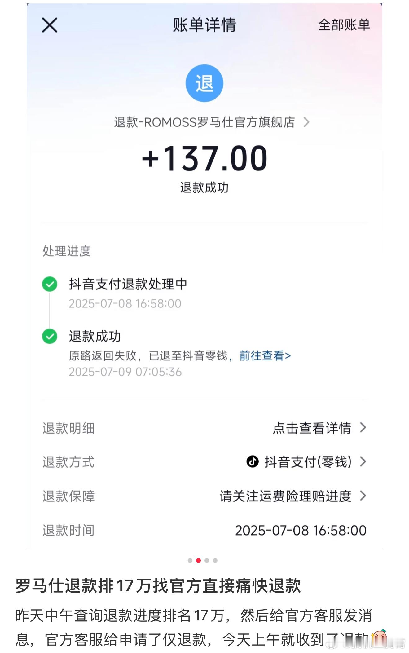Open the ROMOSS罗马仕官方旗舰店 merchant chevron
This screenshot has width=409, height=653.
pyautogui.click(x=306, y=122)
